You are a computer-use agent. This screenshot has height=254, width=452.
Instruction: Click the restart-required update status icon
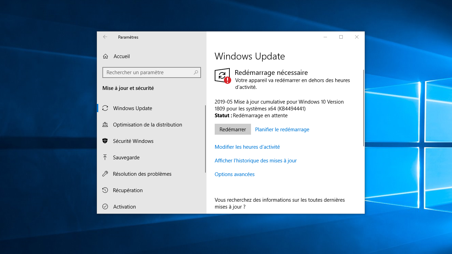coord(223,76)
